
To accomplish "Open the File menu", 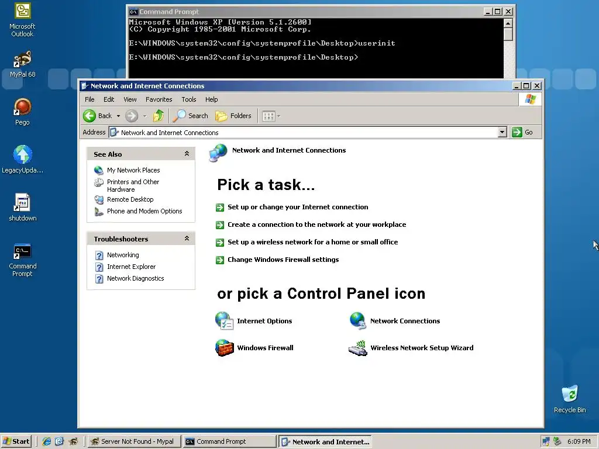I will [x=89, y=99].
